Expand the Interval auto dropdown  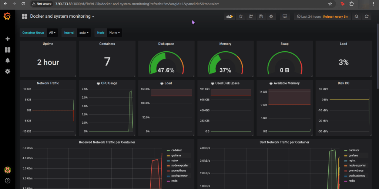tap(84, 32)
